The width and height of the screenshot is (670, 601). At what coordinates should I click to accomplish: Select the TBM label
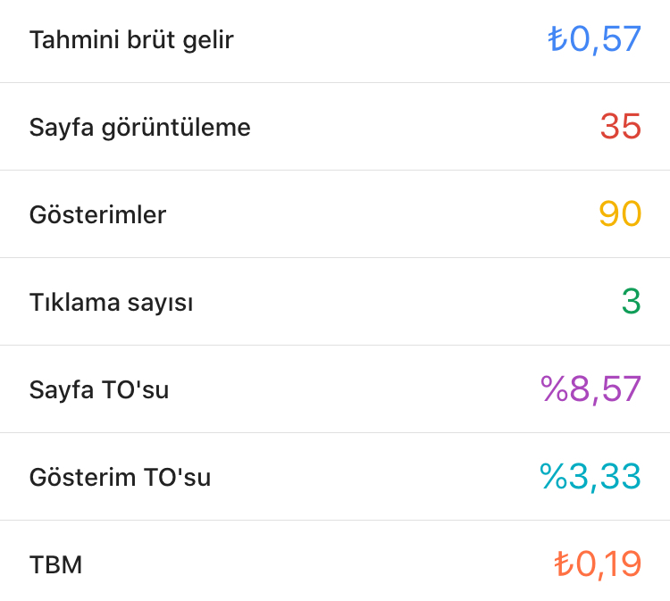pos(55,564)
